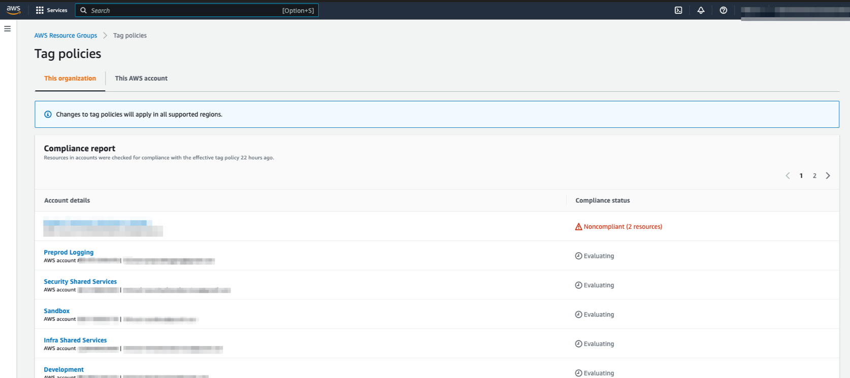Image resolution: width=850 pixels, height=378 pixels.
Task: Click the AWS logo home icon
Action: (x=14, y=10)
